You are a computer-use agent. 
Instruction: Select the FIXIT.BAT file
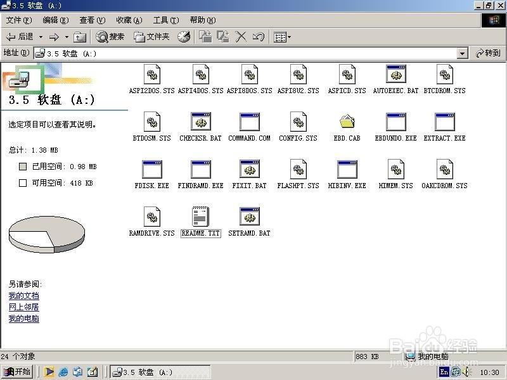[x=249, y=169]
